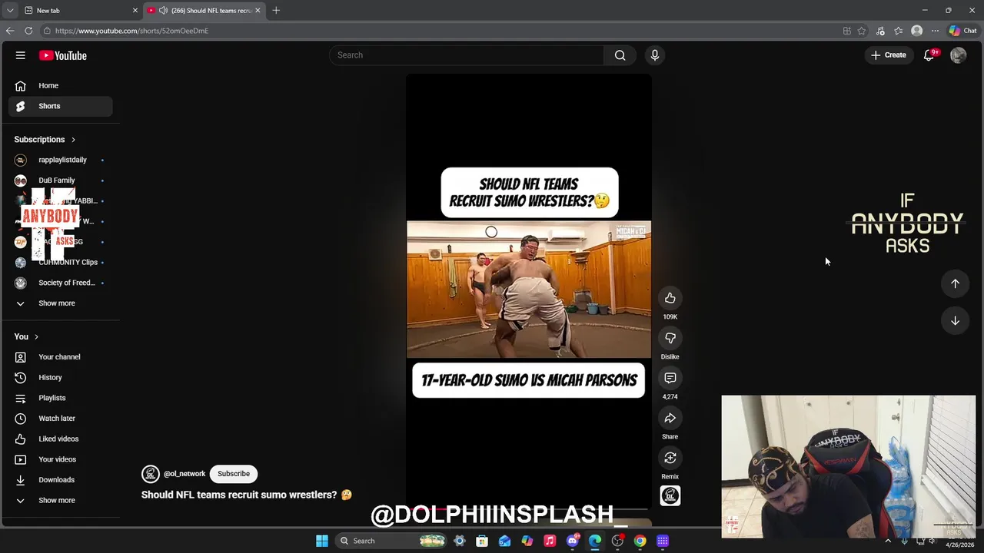This screenshot has height=553, width=984.
Task: Add this page to favorites star
Action: tap(862, 31)
